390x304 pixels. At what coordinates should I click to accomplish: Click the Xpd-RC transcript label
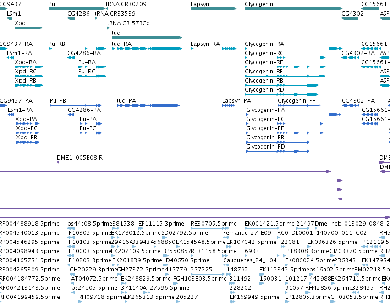[x=26, y=72]
